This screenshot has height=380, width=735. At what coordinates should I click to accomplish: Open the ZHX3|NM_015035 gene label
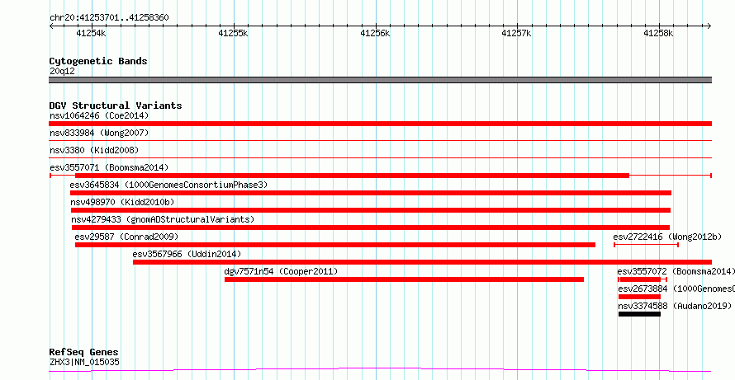[x=84, y=362]
